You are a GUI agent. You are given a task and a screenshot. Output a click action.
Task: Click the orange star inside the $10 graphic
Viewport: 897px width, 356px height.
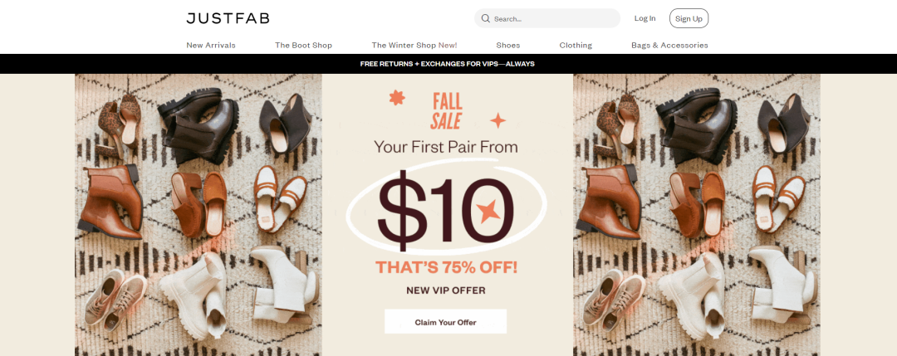tap(489, 212)
